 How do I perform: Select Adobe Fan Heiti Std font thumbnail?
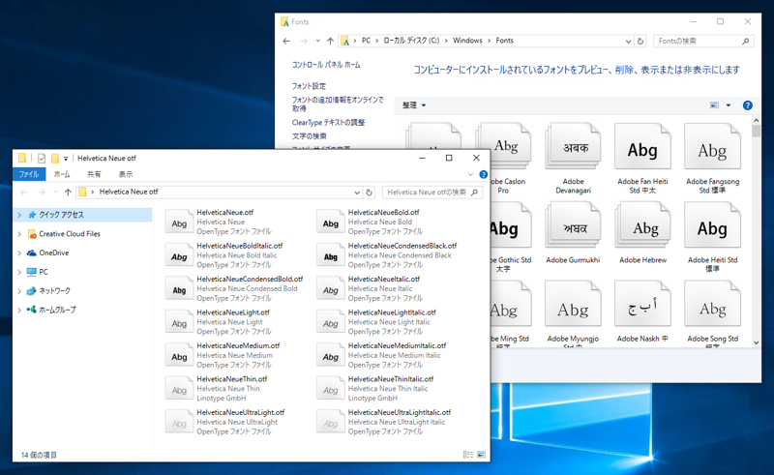642,147
